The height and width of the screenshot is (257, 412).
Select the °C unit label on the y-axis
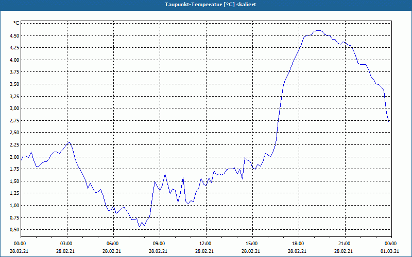16,23
